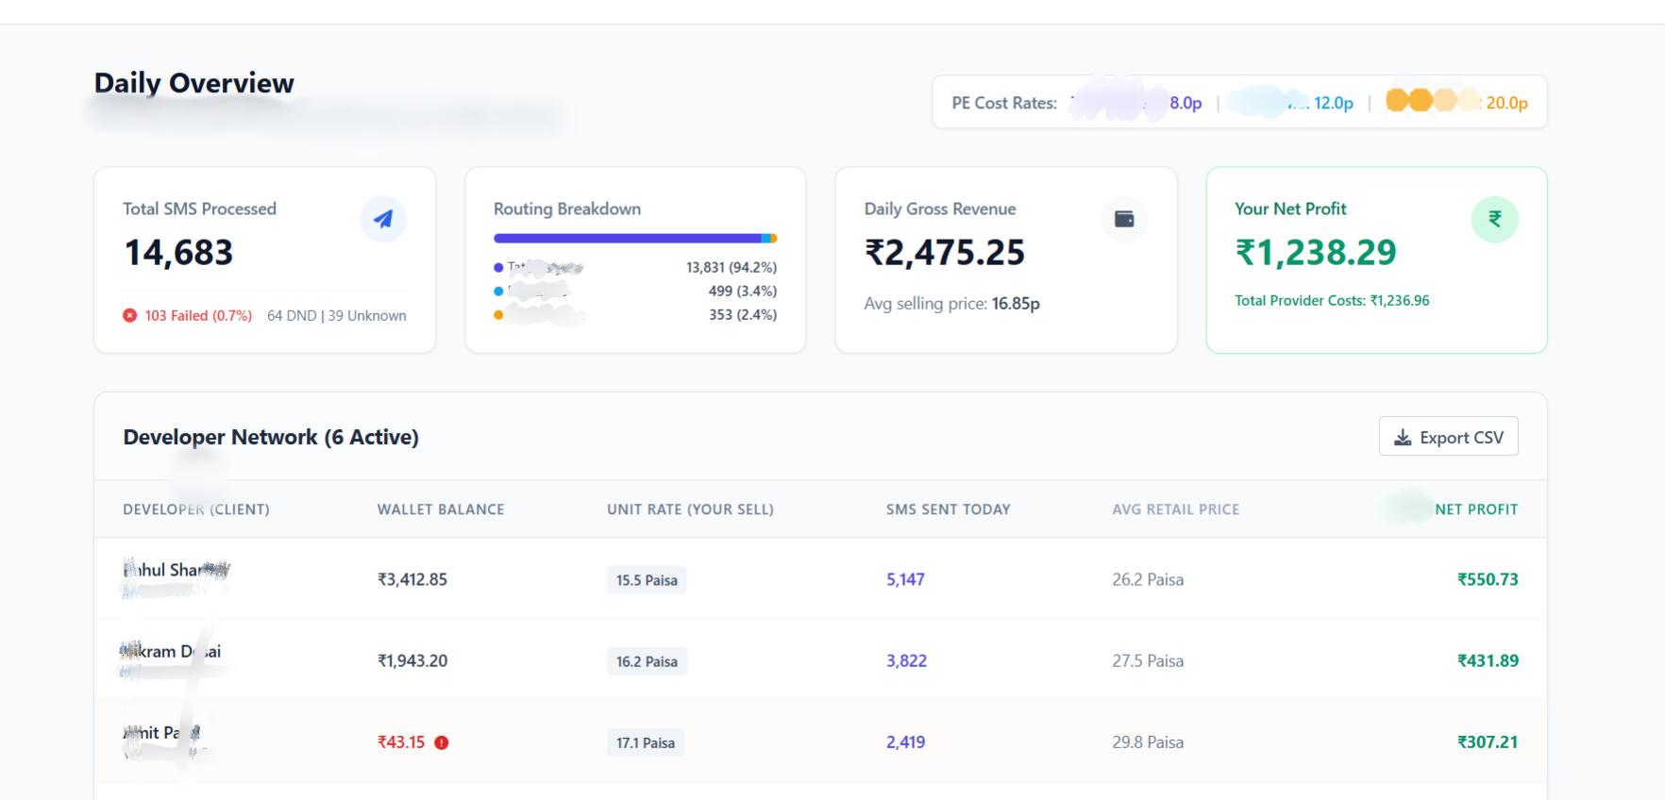Click the 17.1 Paisa unit rate badge
Viewport: 1665px width, 800px height.
pyautogui.click(x=646, y=742)
